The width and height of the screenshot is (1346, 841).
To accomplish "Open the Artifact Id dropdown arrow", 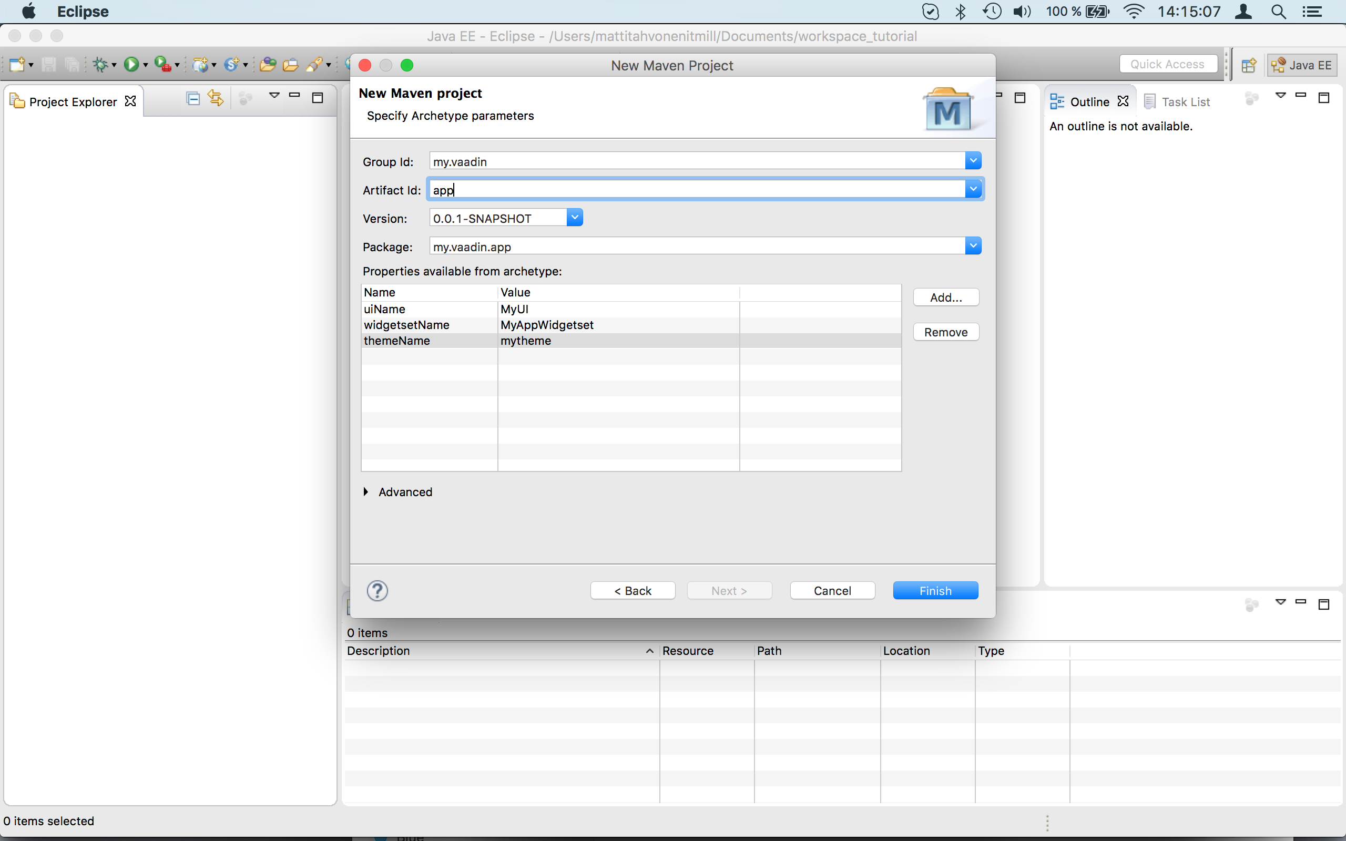I will pos(973,189).
